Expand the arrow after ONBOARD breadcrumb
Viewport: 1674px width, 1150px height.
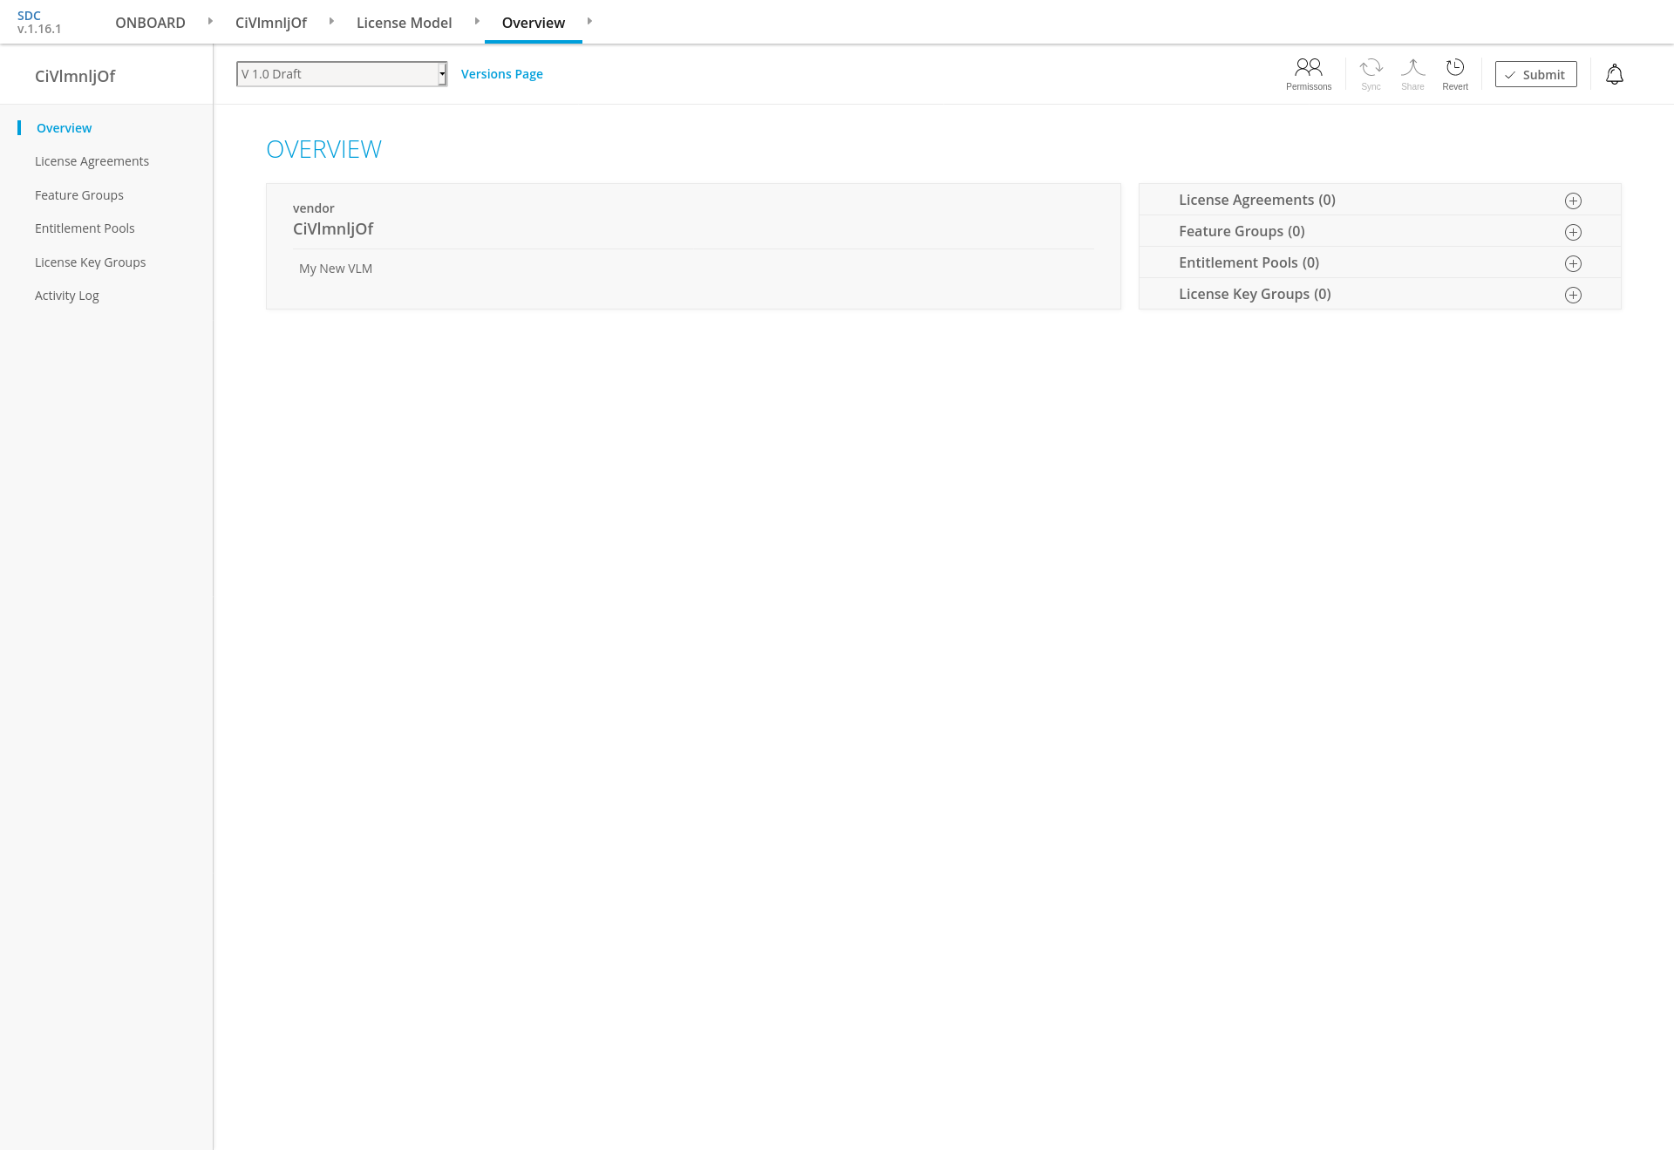pyautogui.click(x=210, y=21)
